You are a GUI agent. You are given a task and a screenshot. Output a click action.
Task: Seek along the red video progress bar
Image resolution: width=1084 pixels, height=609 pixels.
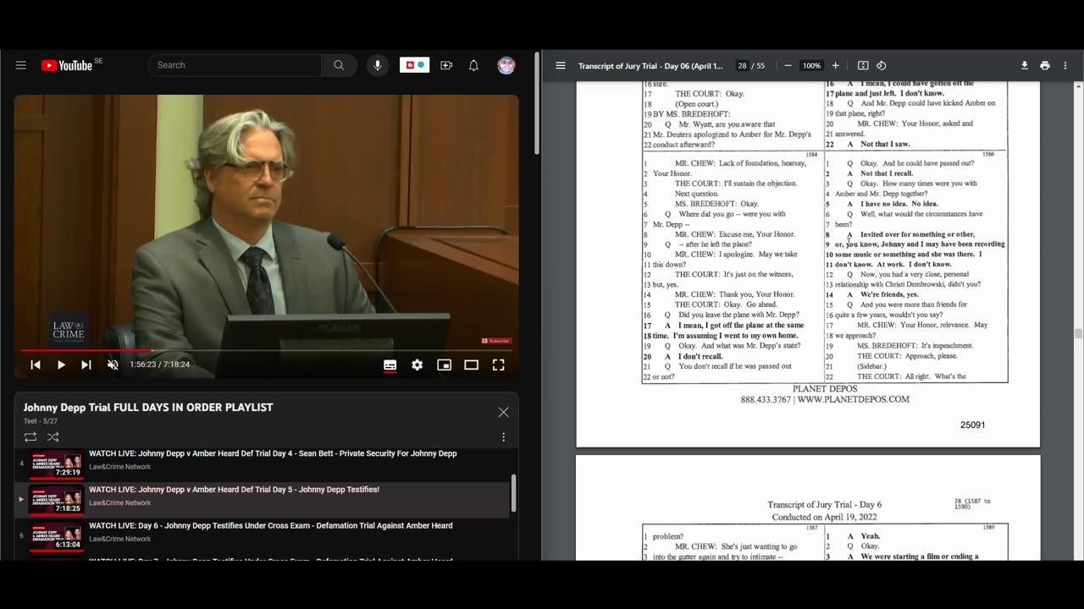tap(266, 349)
